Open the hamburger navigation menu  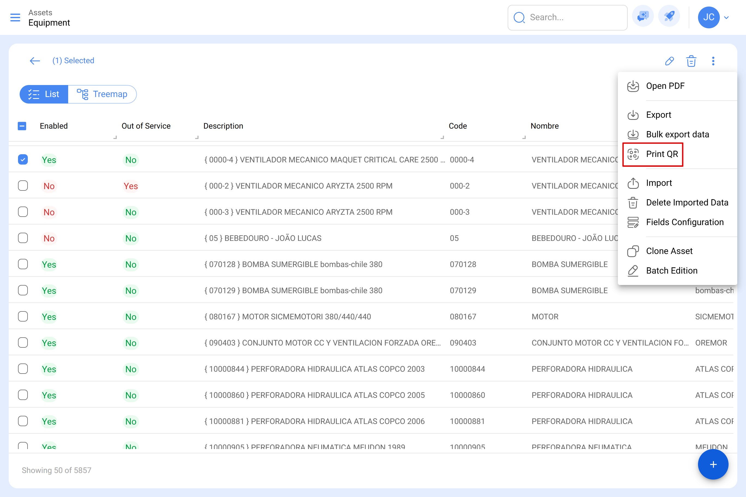[x=15, y=17]
